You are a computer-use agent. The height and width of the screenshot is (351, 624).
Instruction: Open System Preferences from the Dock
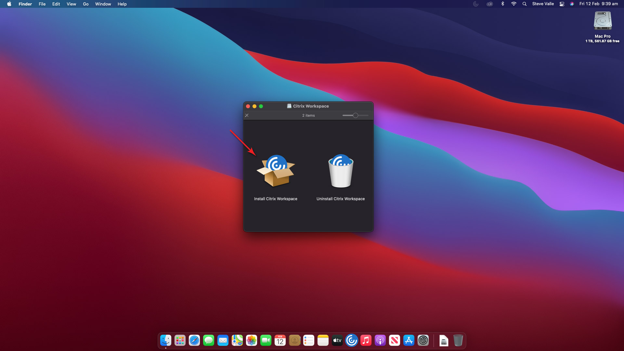[423, 340]
